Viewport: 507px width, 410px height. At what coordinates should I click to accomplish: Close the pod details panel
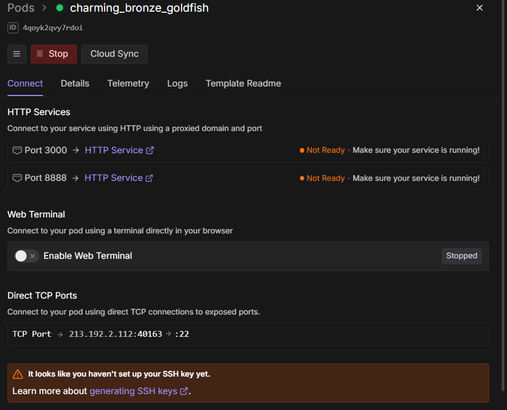[479, 8]
